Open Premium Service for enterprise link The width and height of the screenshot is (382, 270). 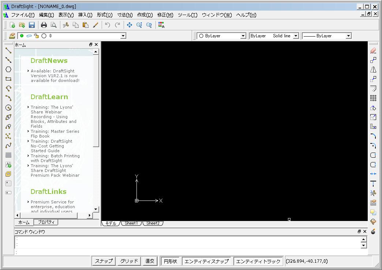tap(53, 207)
